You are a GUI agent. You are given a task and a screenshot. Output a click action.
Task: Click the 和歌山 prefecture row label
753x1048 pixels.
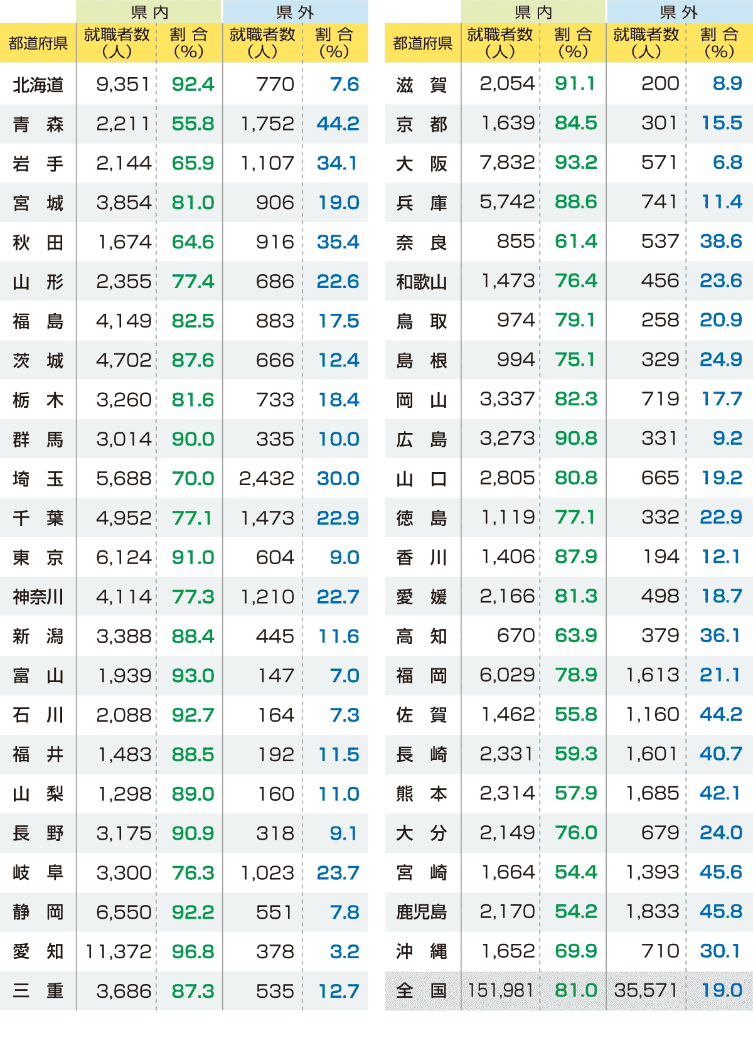pyautogui.click(x=421, y=282)
